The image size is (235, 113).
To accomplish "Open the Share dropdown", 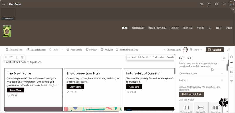I will [196, 50].
